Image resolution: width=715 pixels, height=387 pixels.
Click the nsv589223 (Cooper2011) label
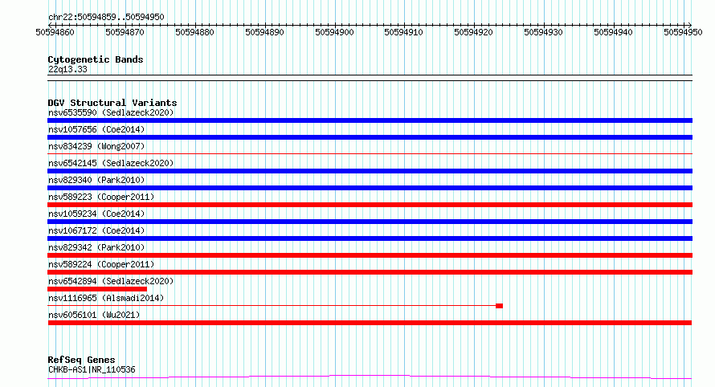pos(101,197)
